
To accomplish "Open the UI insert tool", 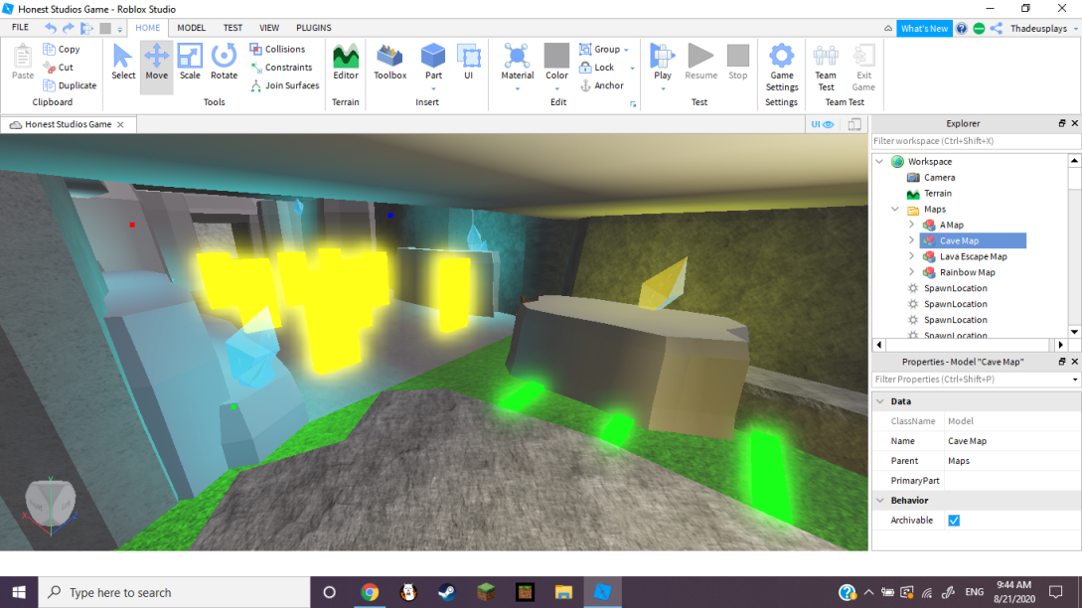I will point(469,63).
